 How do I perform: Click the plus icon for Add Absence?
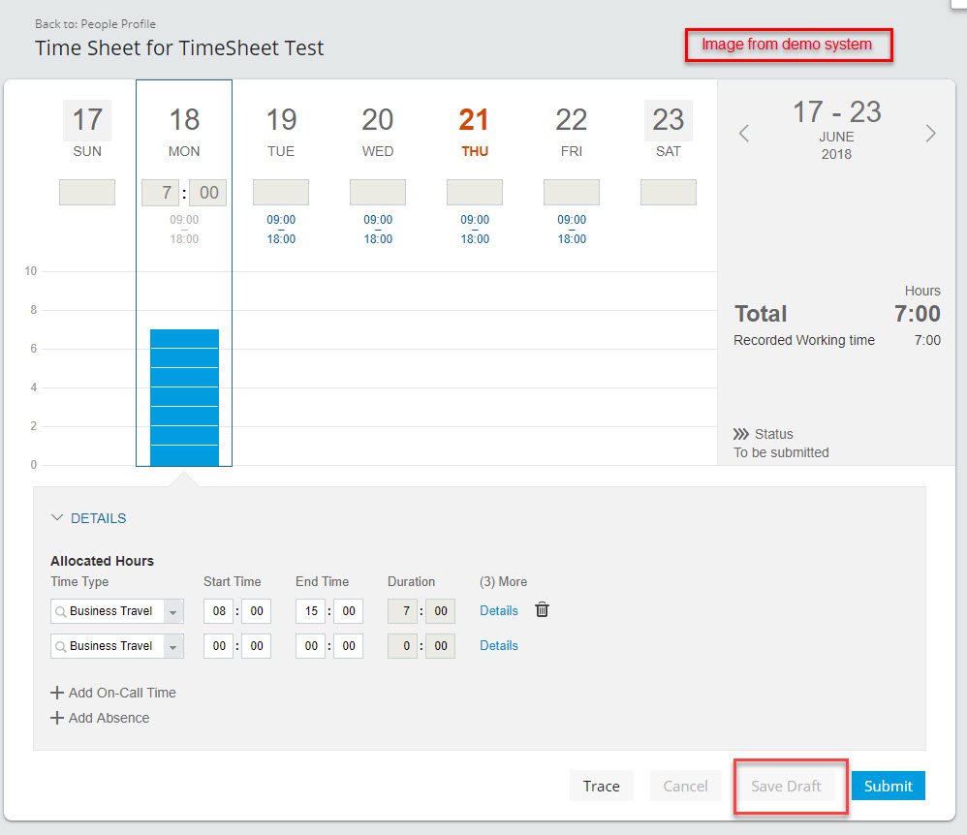pos(57,718)
